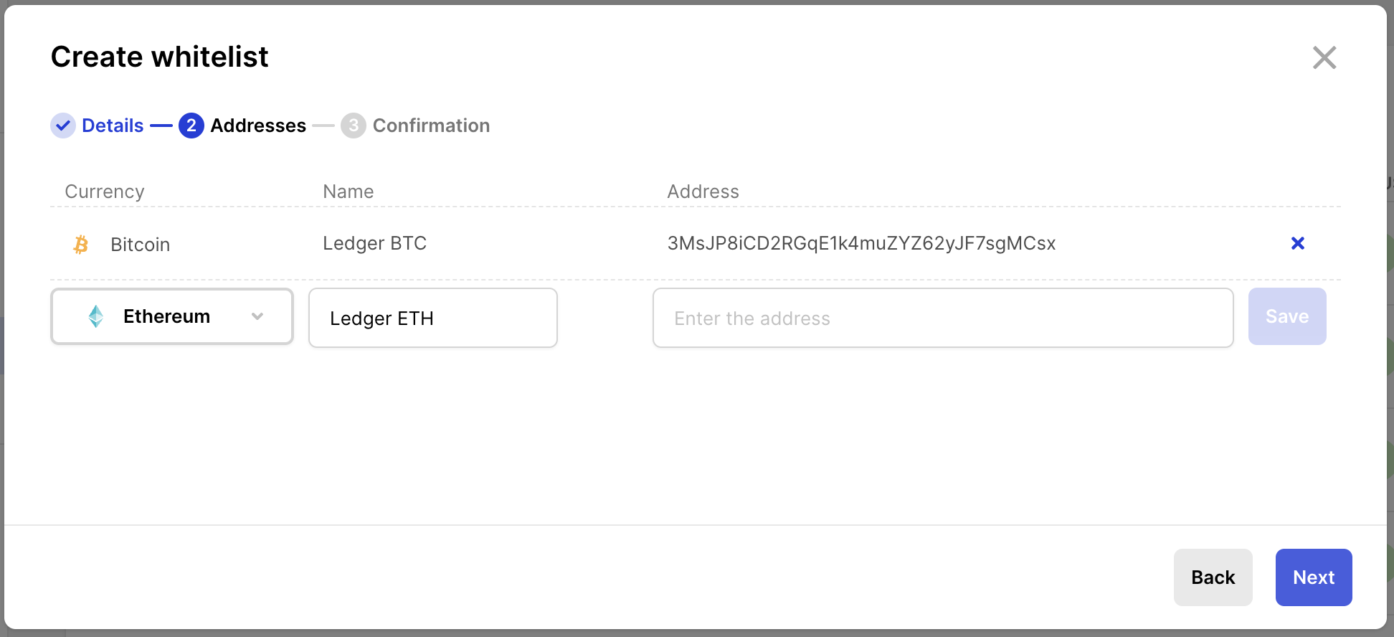Click the Ledger BTC name entry
The image size is (1394, 637).
pyautogui.click(x=374, y=244)
